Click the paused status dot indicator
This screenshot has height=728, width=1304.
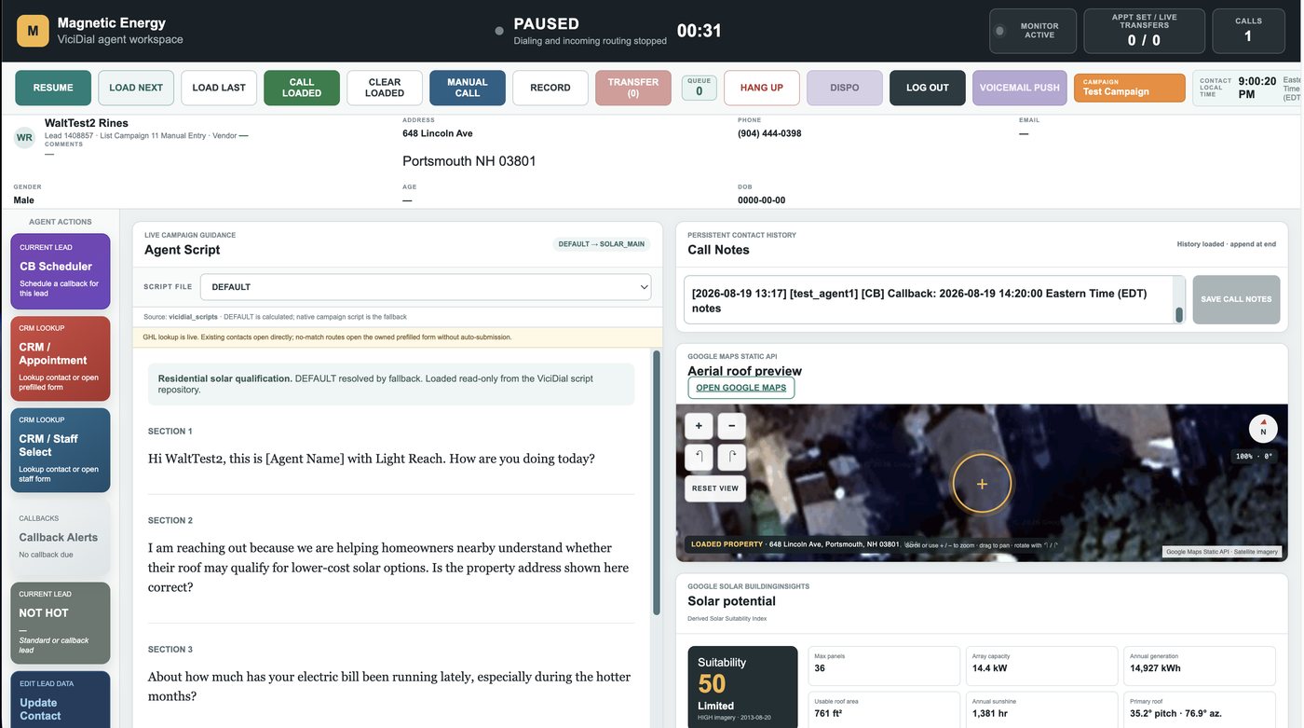[x=499, y=31]
